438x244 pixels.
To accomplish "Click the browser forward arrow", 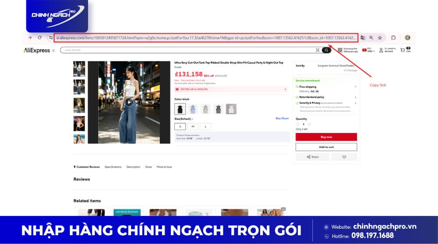I will [30, 37].
